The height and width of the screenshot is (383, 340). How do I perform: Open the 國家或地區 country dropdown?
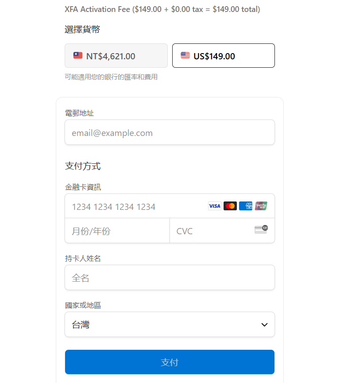[170, 325]
